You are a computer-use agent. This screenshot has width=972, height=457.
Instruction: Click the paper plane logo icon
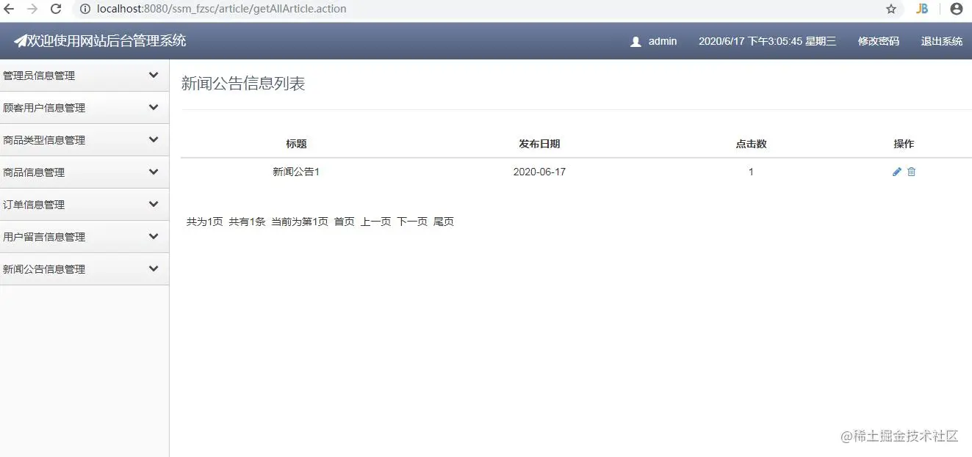coord(20,41)
